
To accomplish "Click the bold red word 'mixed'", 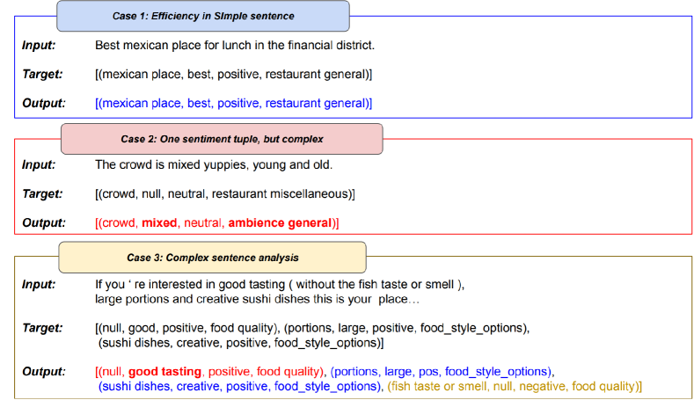I will click(159, 223).
